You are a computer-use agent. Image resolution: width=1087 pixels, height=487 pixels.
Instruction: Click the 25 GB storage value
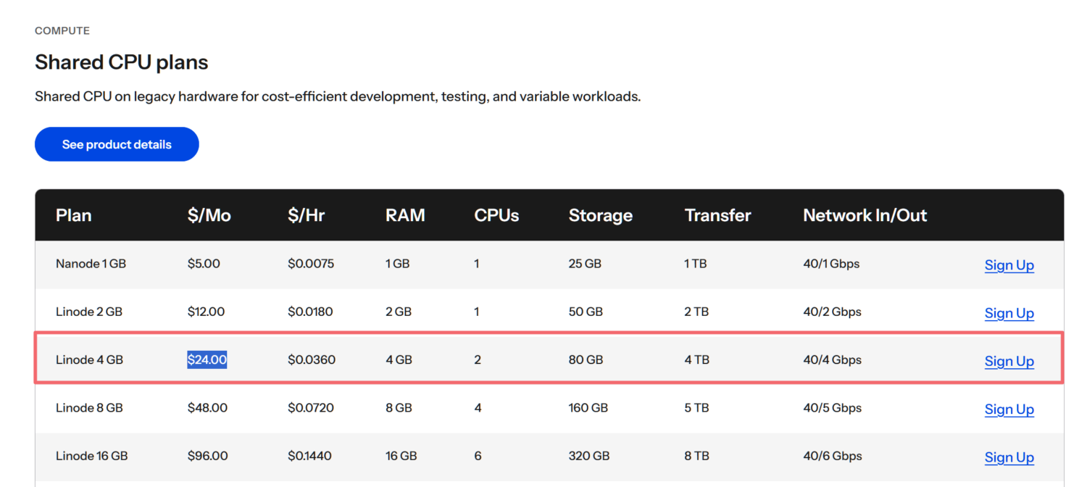click(585, 264)
